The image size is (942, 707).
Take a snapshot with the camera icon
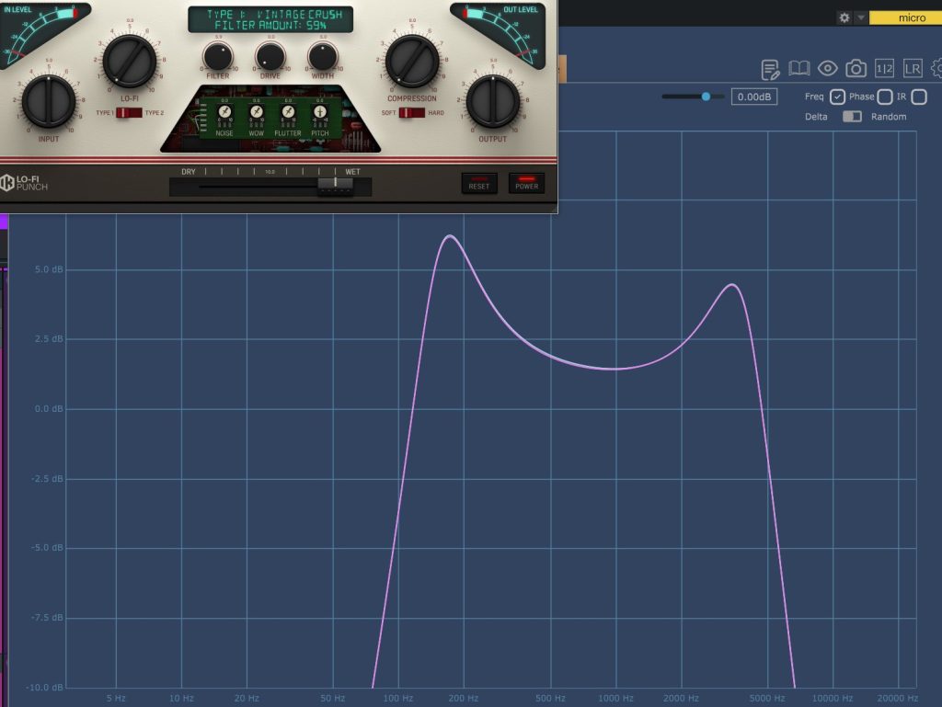pos(856,69)
